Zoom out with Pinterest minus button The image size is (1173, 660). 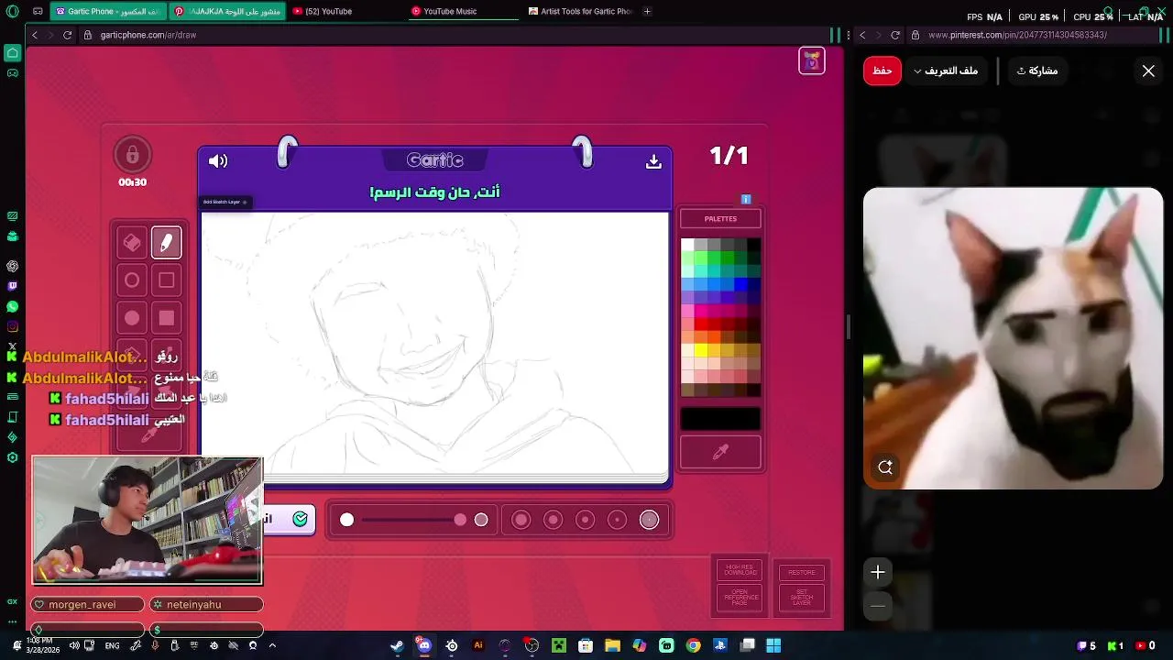(878, 606)
